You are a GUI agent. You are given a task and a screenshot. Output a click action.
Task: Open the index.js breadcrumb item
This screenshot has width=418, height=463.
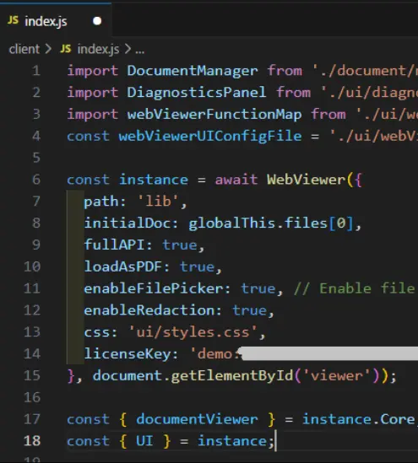[x=99, y=49]
